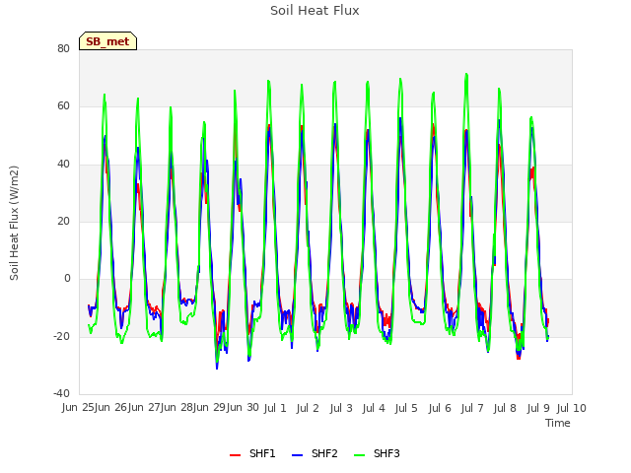Click the 20 y-axis tick label
The width and height of the screenshot is (631, 473).
[63, 221]
